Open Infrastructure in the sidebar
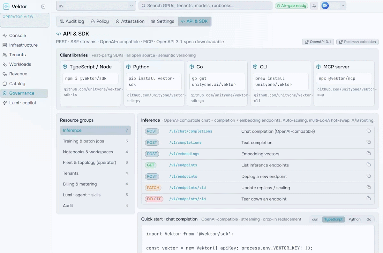This screenshot has width=383, height=253. click(24, 45)
